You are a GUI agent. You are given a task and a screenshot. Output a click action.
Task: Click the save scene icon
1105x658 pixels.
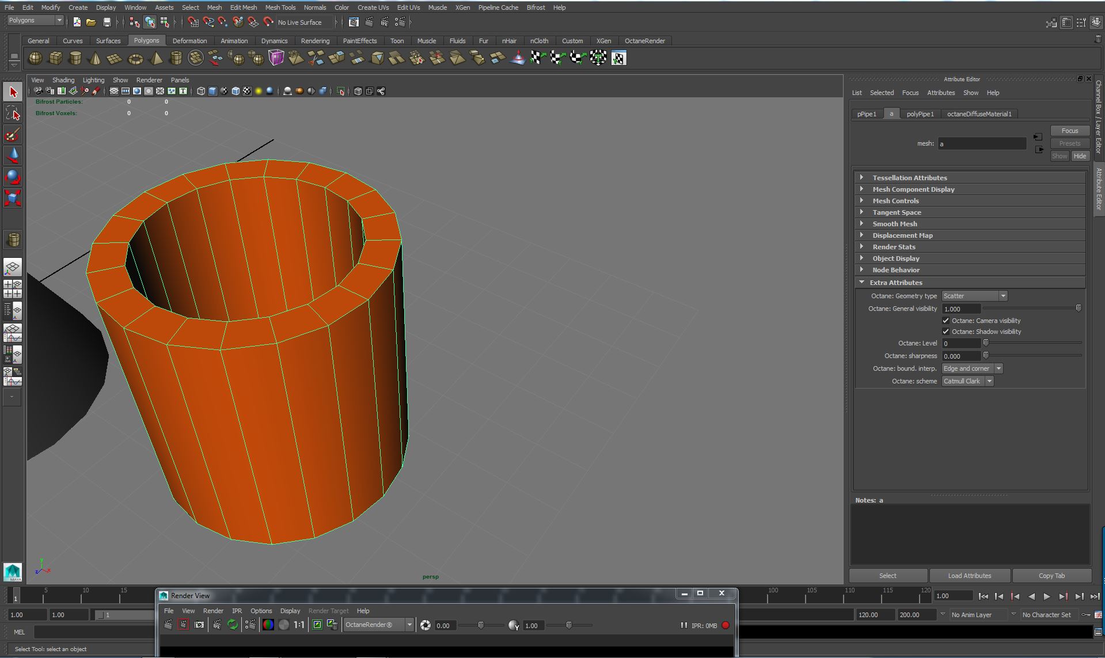tap(107, 22)
